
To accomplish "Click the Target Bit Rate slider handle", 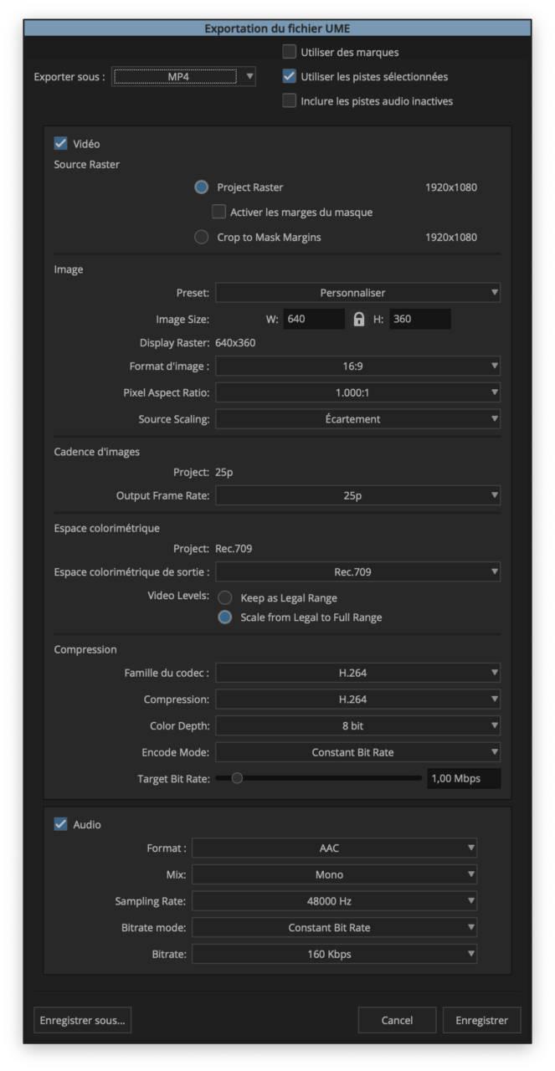I will click(x=237, y=778).
